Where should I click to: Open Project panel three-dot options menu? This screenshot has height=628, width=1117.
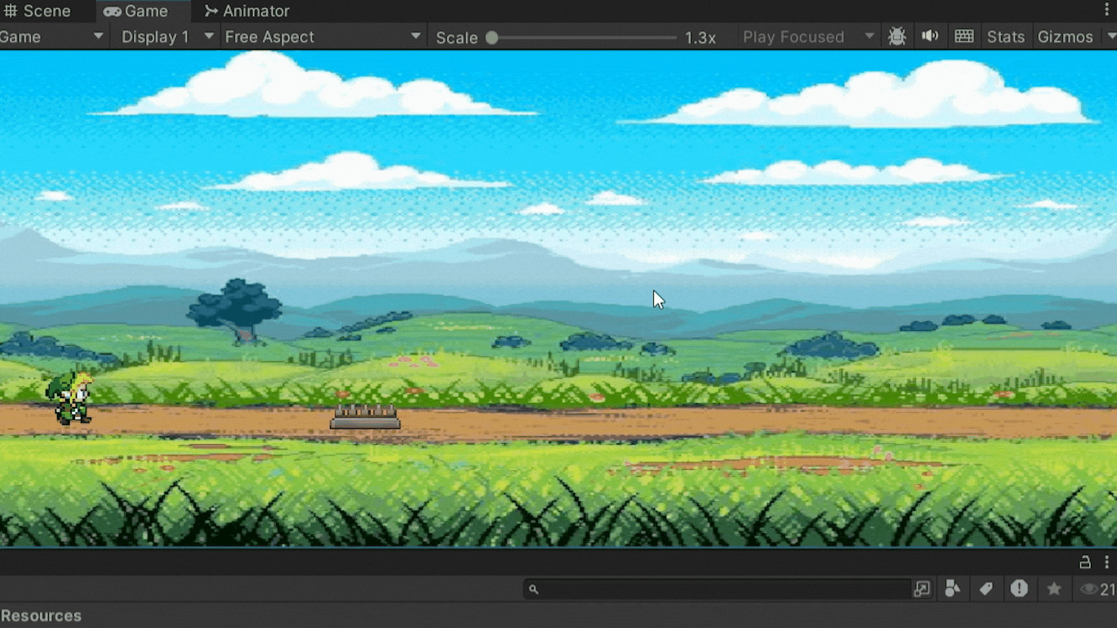(1107, 562)
